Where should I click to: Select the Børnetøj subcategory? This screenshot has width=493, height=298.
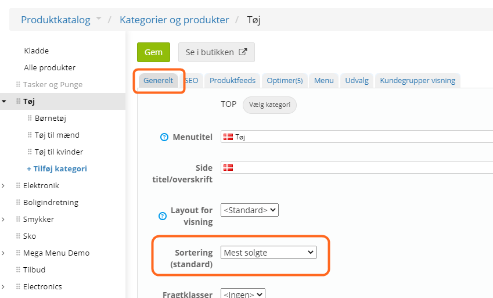51,119
